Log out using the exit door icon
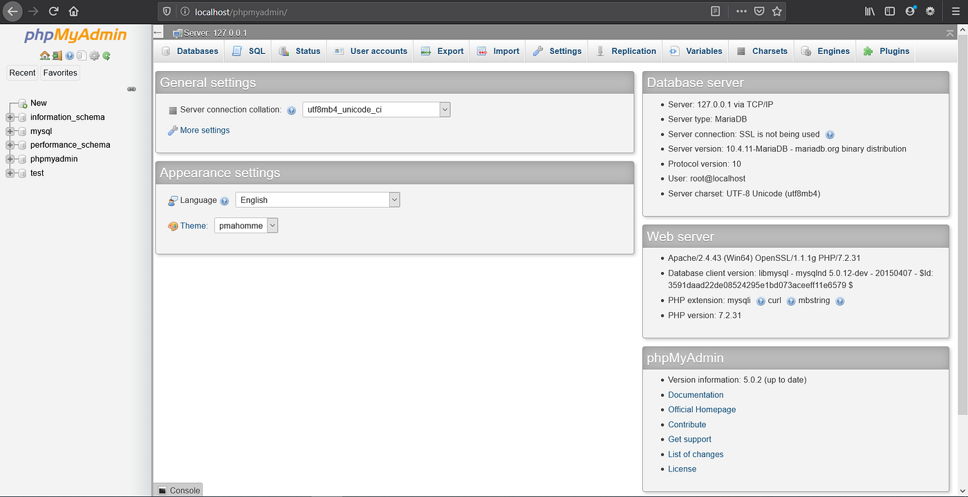 57,55
